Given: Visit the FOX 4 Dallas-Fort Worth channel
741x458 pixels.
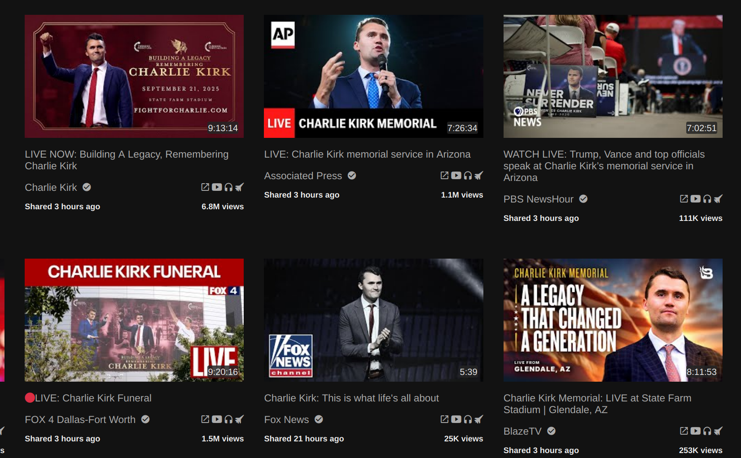Looking at the screenshot, I should pos(80,420).
